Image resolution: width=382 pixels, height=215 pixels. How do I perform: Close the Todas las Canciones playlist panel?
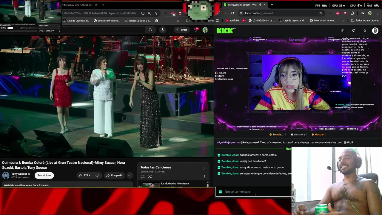pos(204,169)
